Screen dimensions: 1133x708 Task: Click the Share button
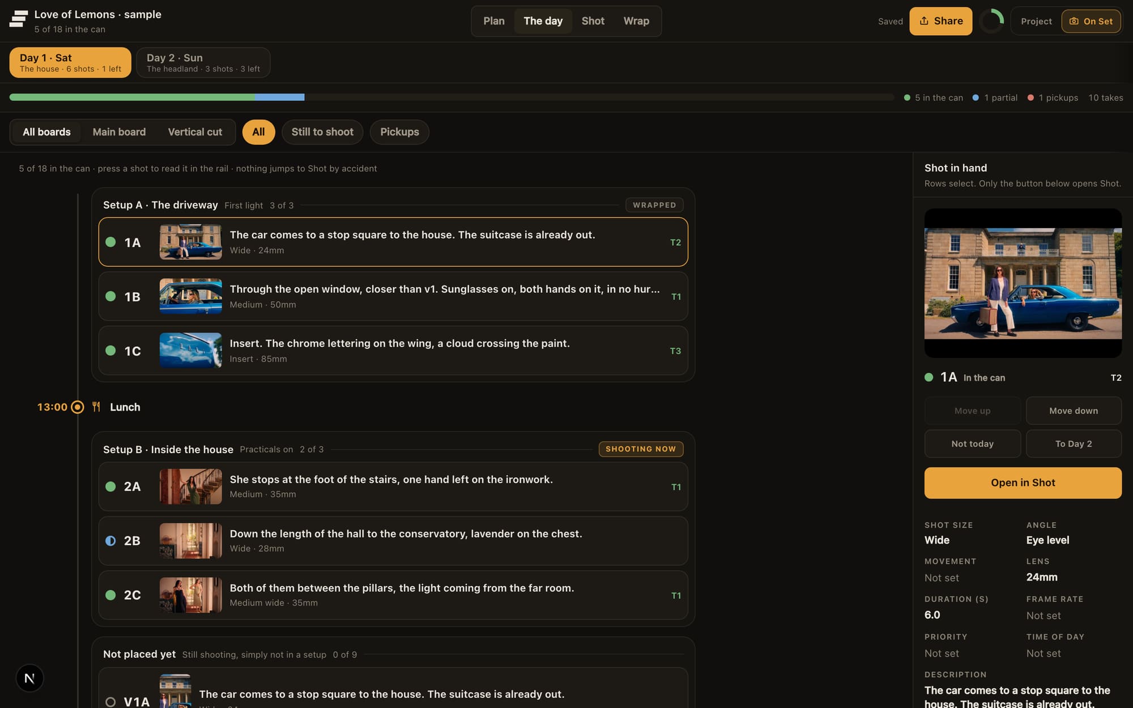941,21
